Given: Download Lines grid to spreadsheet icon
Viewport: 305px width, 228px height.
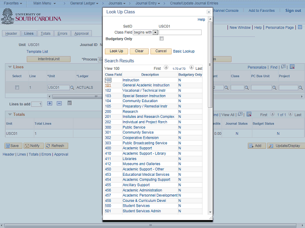Looking at the screenshot, I should (x=292, y=66).
